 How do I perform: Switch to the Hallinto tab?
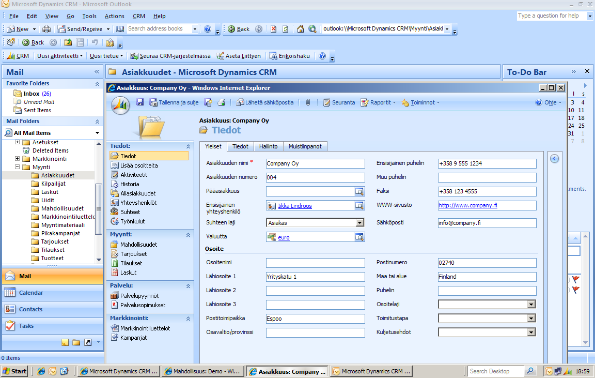tap(268, 146)
